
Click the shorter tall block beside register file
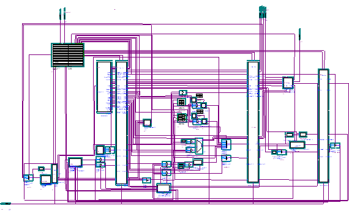coord(104,87)
